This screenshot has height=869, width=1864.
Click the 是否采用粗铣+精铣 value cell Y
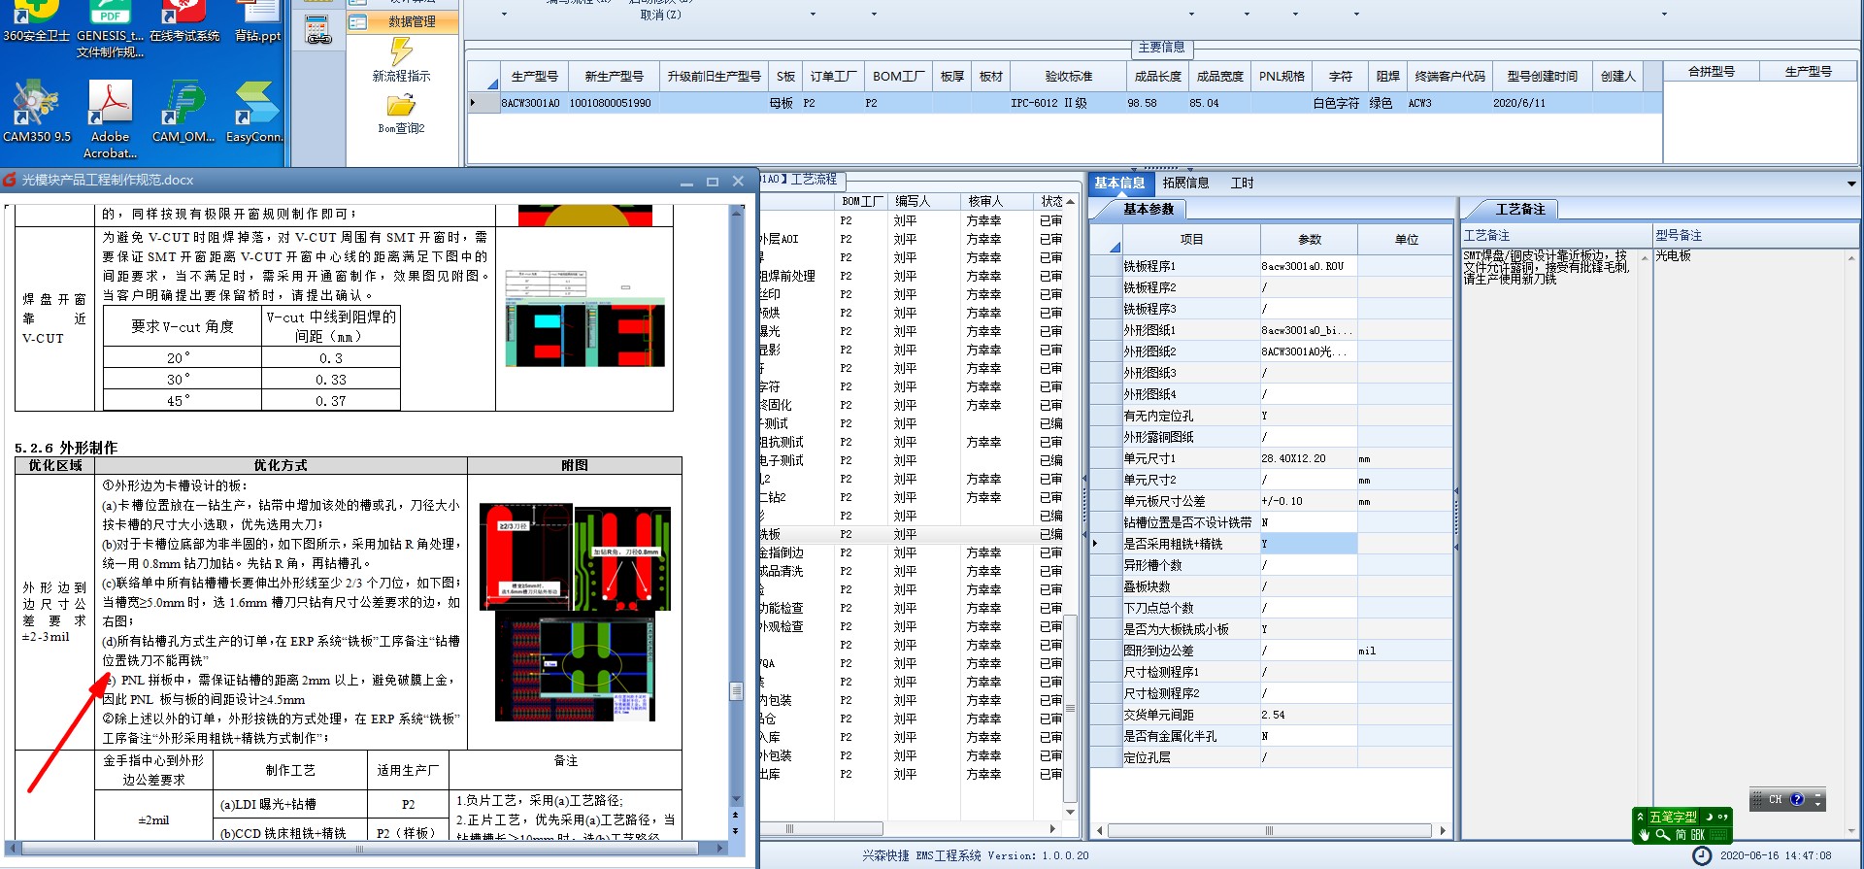1308,544
